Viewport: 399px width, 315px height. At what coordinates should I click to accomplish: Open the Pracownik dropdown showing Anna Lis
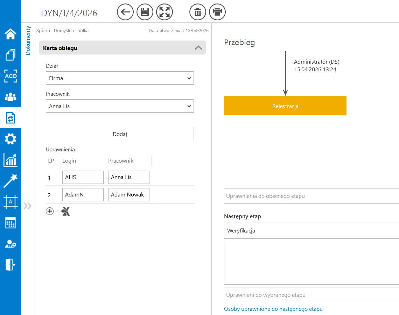120,106
